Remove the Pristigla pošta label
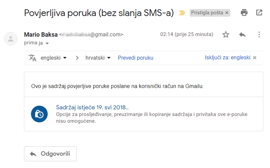Screen dimensions: 270x168 (x=227, y=13)
